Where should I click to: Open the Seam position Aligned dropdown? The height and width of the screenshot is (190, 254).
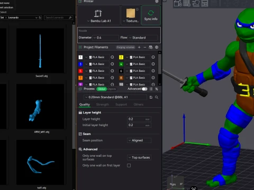click(x=139, y=140)
